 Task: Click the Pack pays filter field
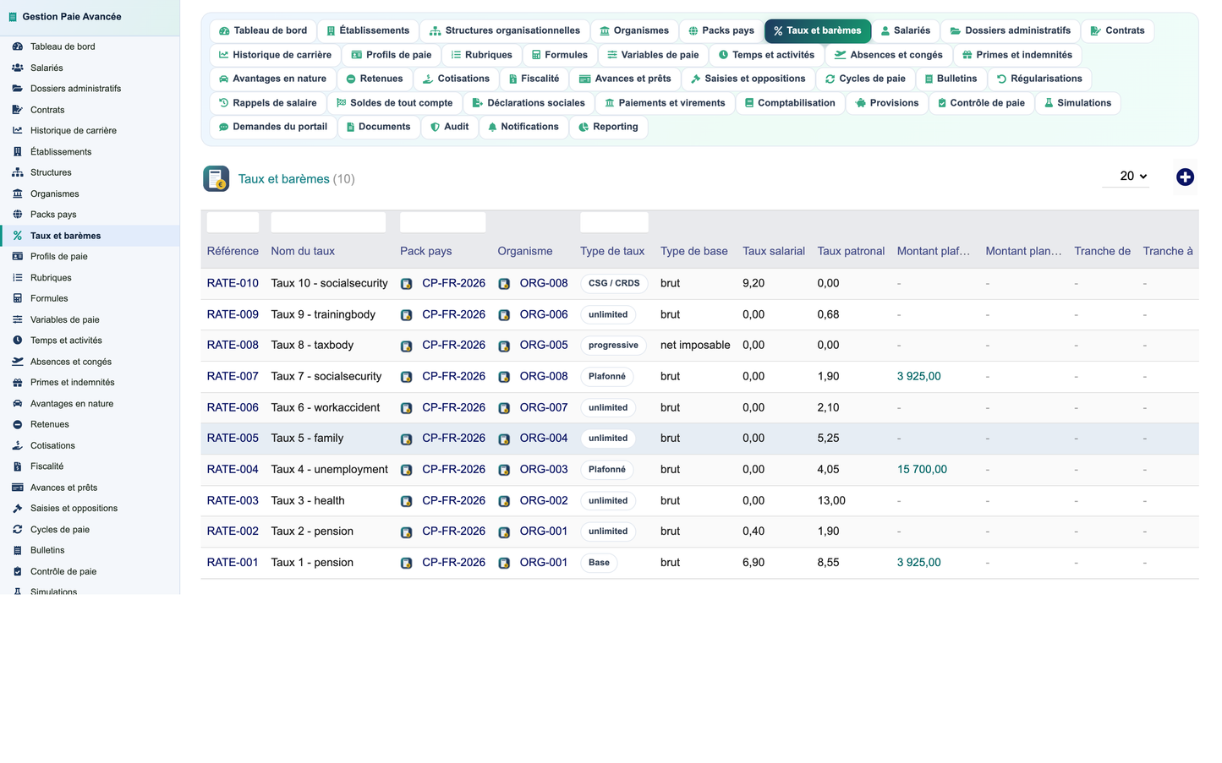(442, 222)
